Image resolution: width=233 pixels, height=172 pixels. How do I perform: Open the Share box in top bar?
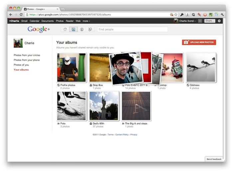coord(210,21)
